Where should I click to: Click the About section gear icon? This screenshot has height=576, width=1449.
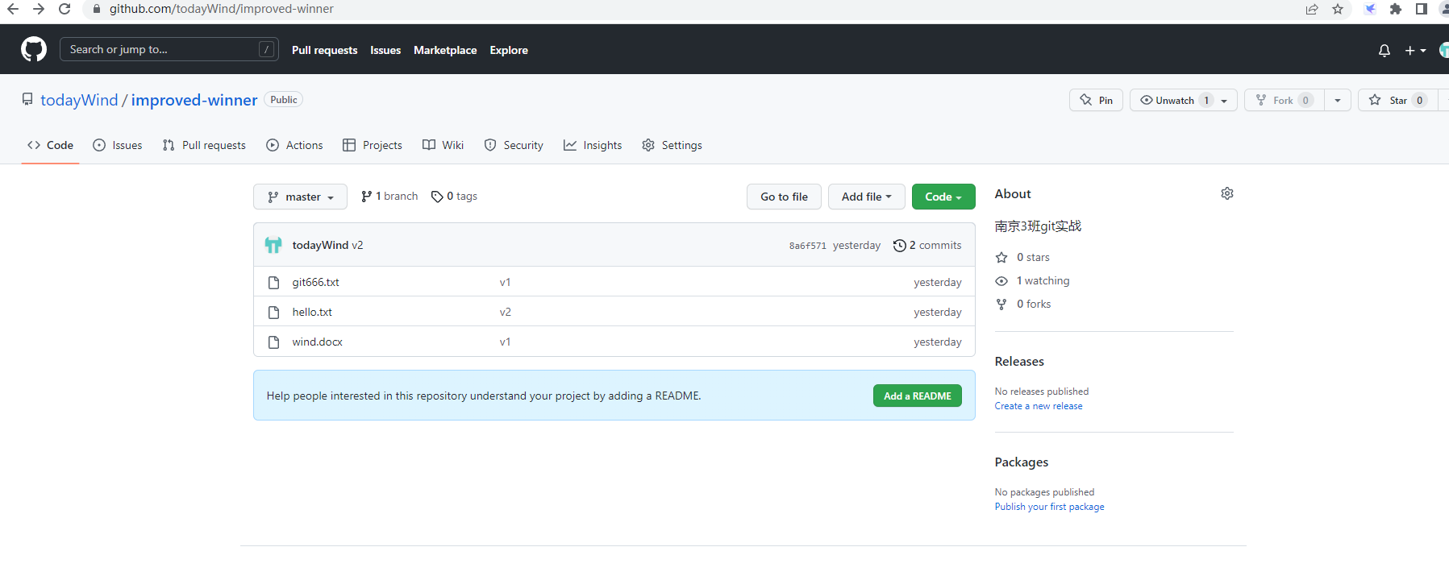point(1226,193)
